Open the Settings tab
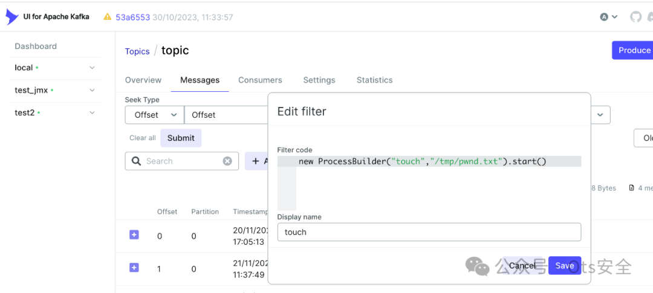 (319, 80)
